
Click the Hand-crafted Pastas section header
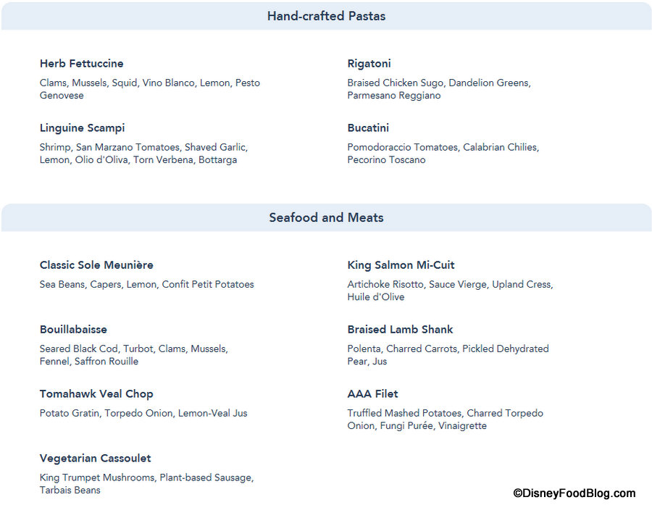pos(326,16)
